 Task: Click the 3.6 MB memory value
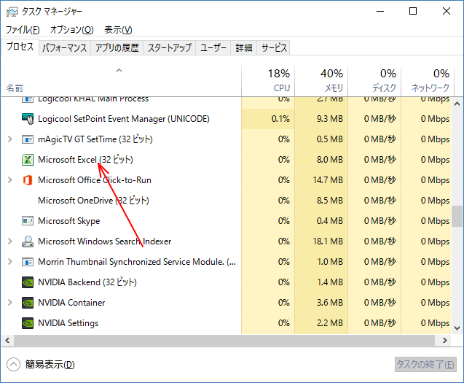pos(330,303)
